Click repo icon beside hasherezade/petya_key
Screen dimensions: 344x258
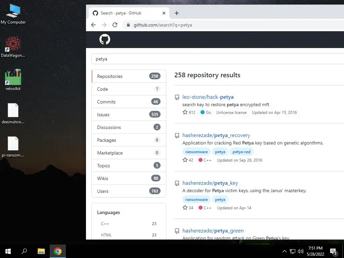(177, 183)
